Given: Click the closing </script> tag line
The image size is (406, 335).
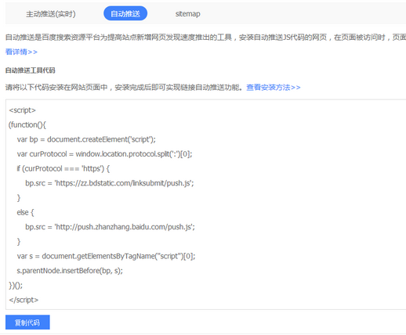Looking at the screenshot, I should click(x=24, y=301).
